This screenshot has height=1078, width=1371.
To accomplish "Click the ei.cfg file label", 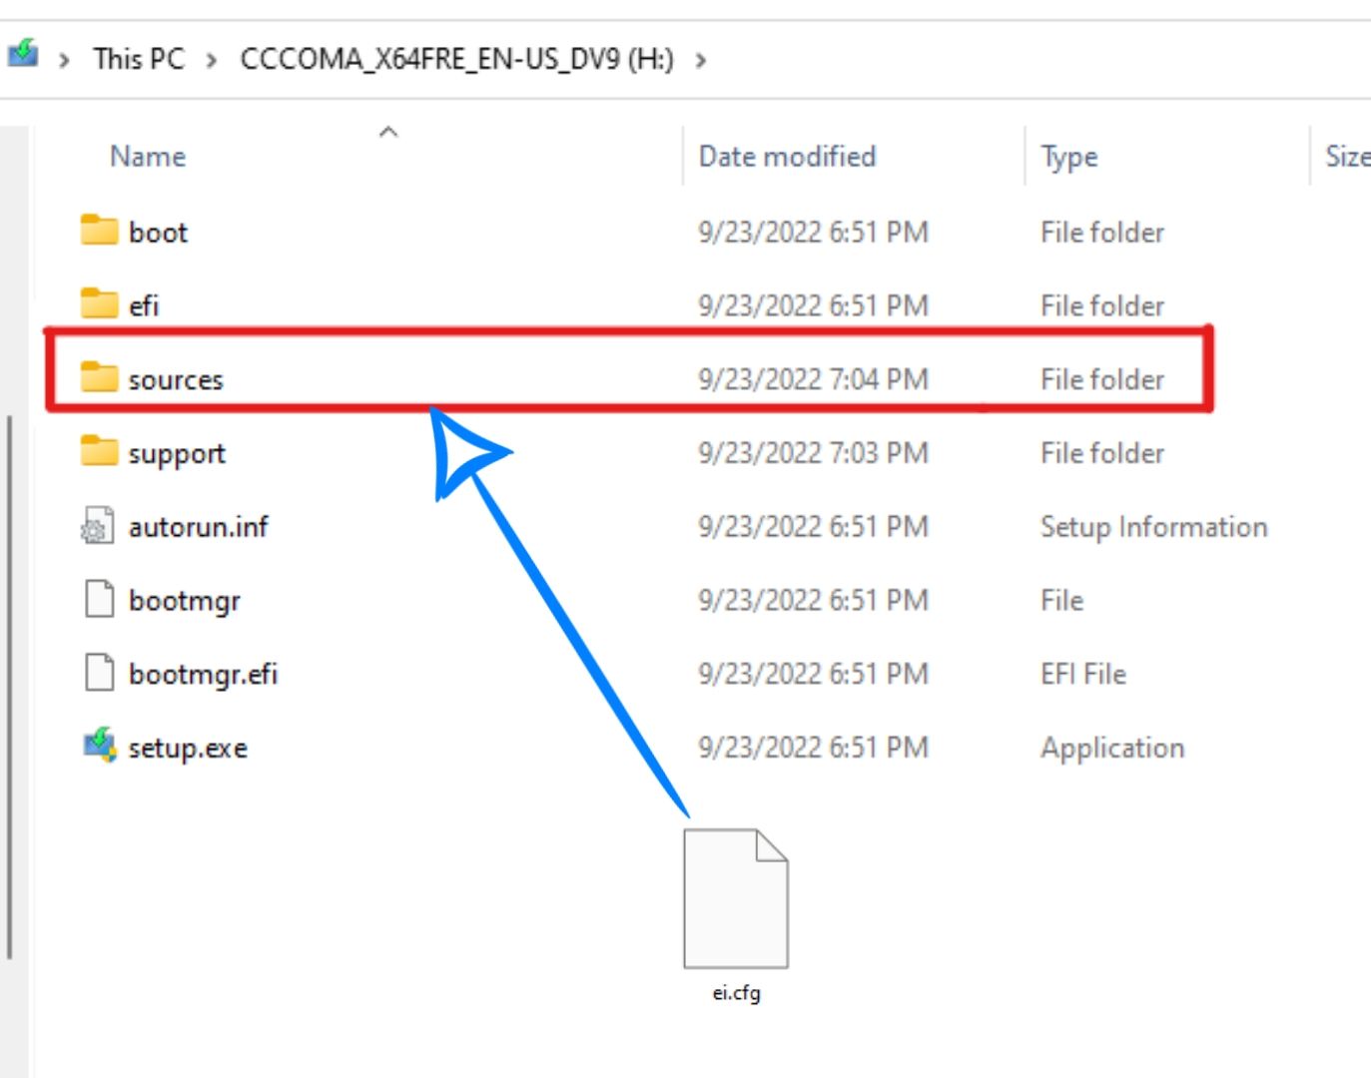I will pyautogui.click(x=736, y=993).
